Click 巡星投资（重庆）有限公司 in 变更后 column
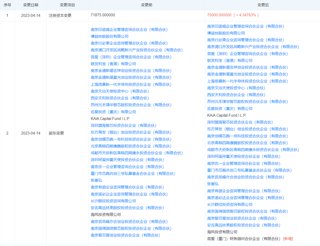Image resolution: width=320 pixels, height=246 pixels. (x=230, y=108)
